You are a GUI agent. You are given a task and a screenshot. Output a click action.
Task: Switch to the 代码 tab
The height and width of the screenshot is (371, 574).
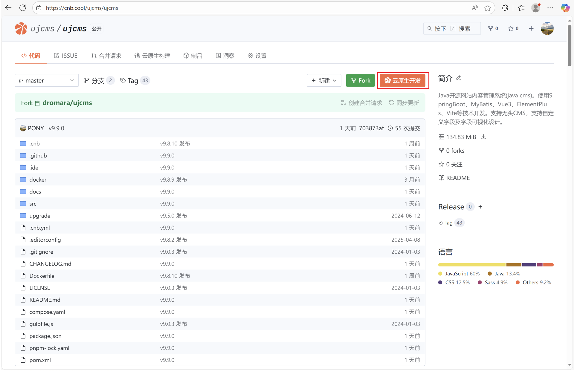coord(30,56)
